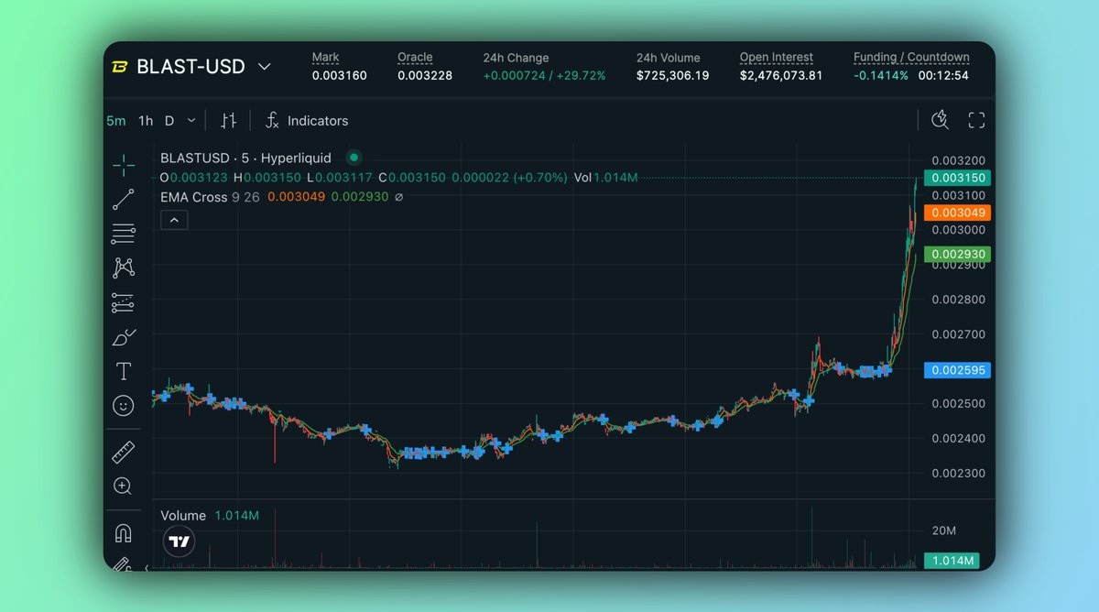Image resolution: width=1099 pixels, height=612 pixels.
Task: Open the quick search lightning icon
Action: 940,120
